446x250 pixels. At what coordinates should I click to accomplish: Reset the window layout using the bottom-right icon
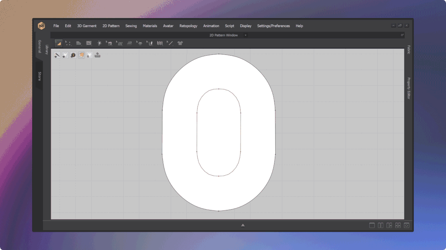coord(407,225)
